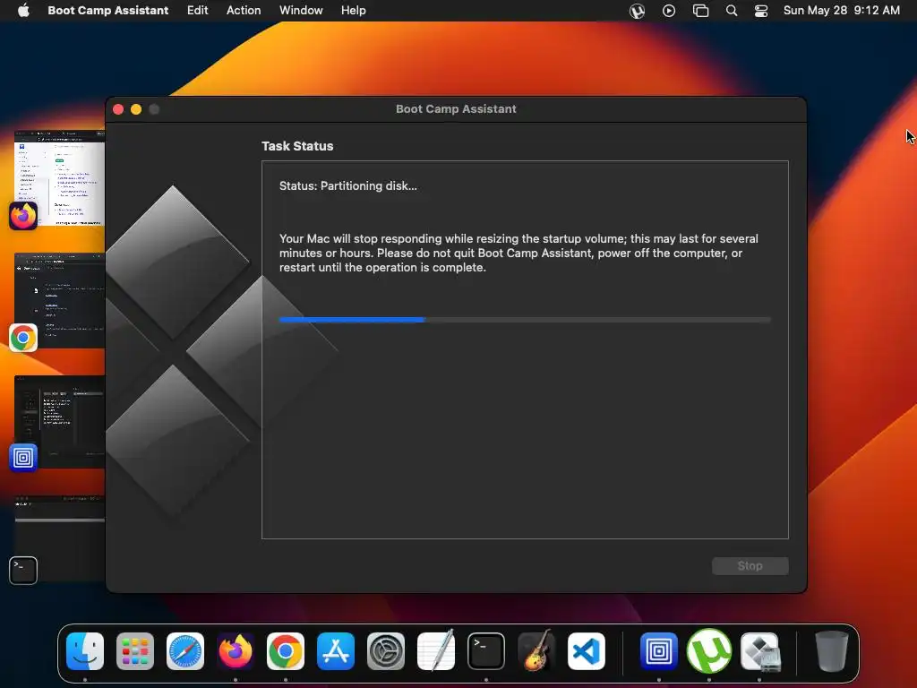Open Launchpad from the Dock
Image resolution: width=917 pixels, height=688 pixels.
[135, 651]
